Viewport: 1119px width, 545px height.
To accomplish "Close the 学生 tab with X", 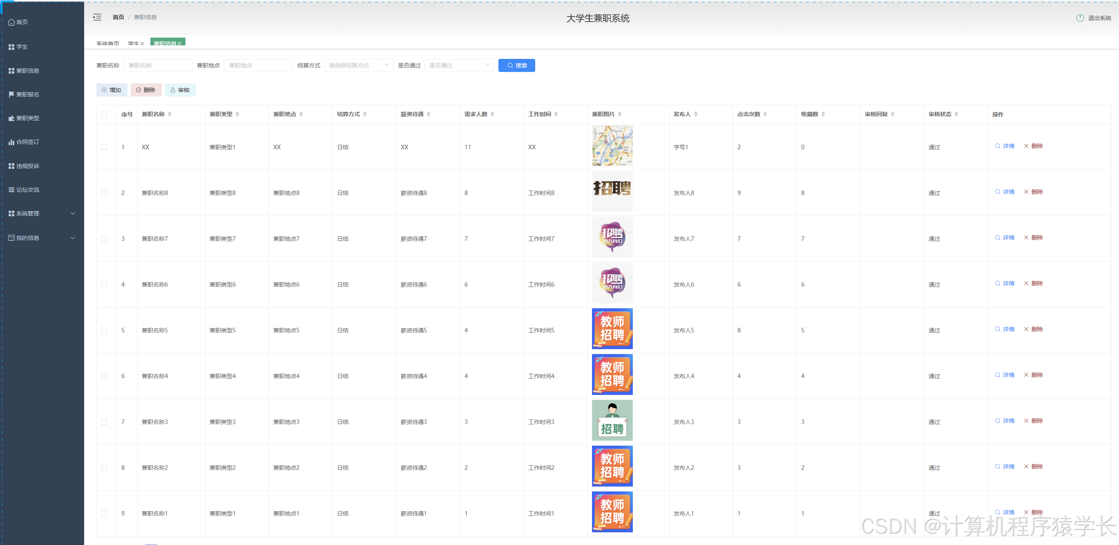I will pos(142,44).
